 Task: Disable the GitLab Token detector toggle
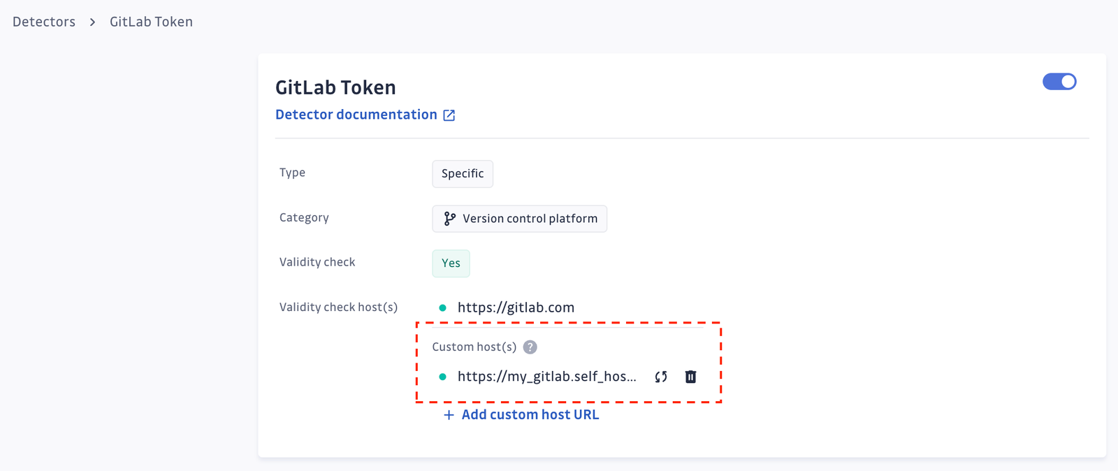coord(1059,82)
